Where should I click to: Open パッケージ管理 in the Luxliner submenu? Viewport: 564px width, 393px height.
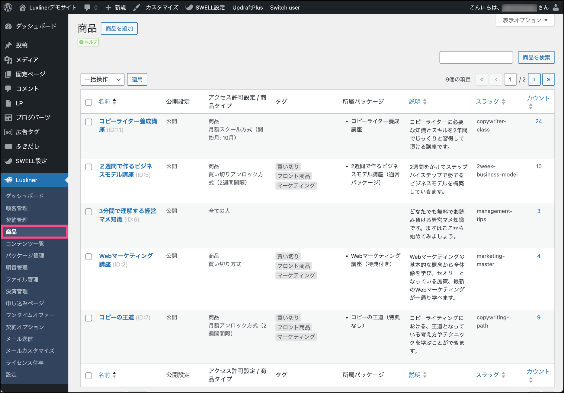[25, 256]
